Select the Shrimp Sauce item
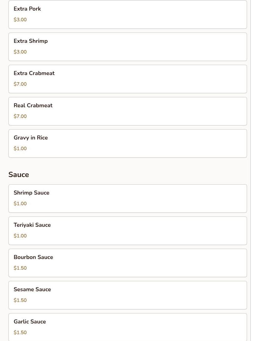This screenshot has width=257, height=341. coord(128,198)
